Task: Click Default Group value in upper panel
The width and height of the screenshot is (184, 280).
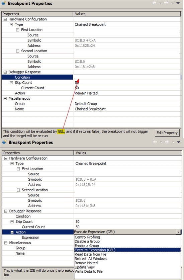Action: pyautogui.click(x=86, y=104)
